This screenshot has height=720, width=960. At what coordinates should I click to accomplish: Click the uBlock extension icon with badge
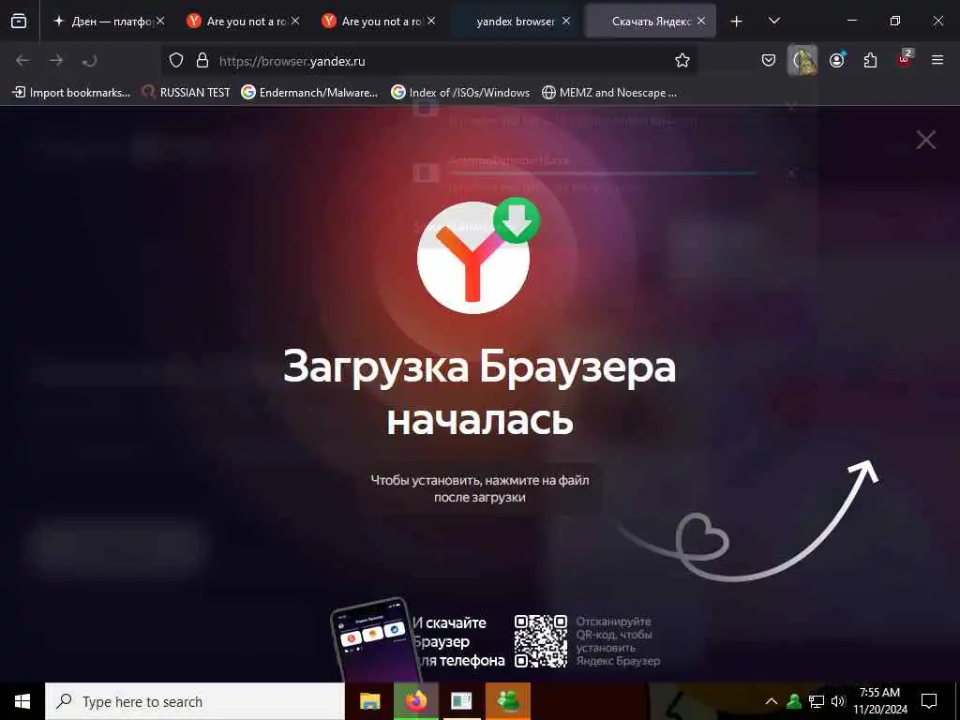pyautogui.click(x=905, y=59)
